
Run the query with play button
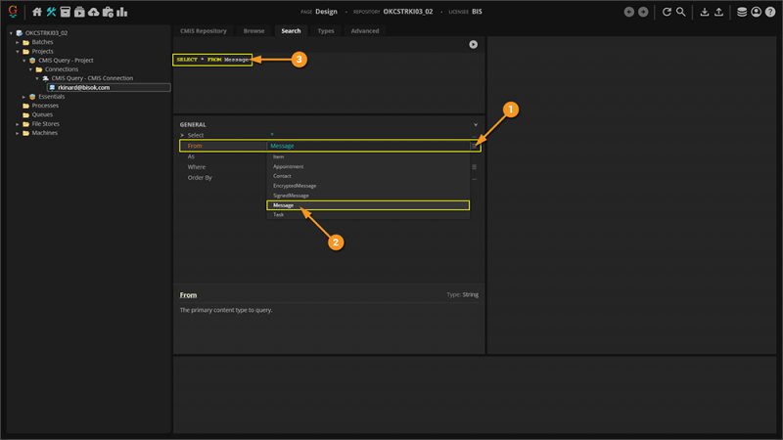[473, 44]
